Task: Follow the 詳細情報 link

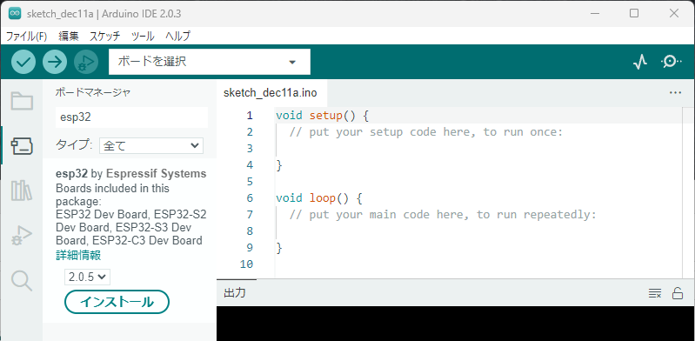Action: coord(78,256)
